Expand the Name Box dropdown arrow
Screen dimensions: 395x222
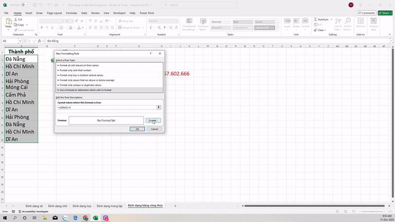(20, 41)
